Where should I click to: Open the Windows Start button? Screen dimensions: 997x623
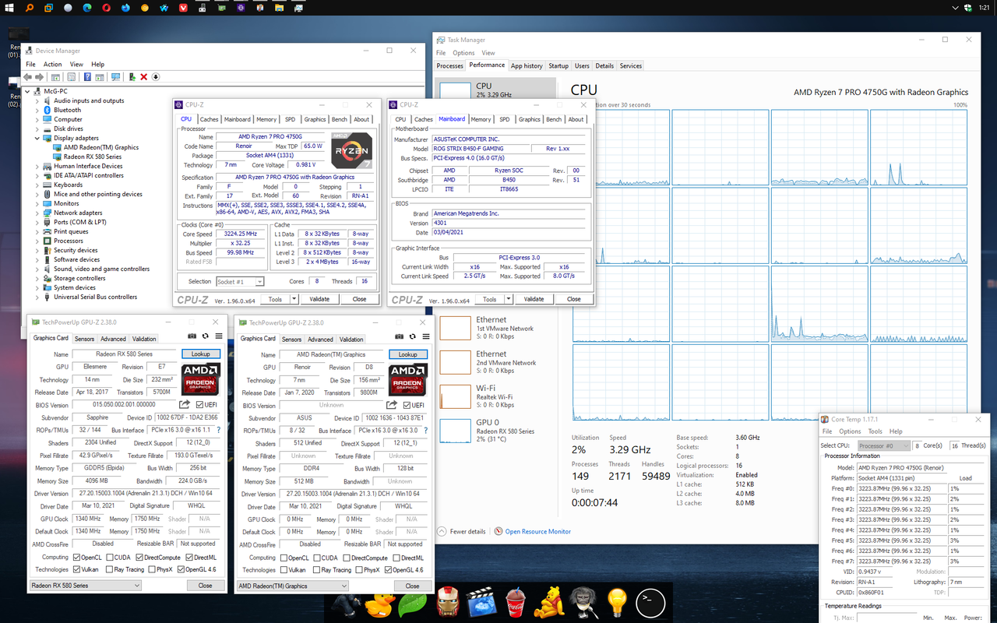(9, 7)
